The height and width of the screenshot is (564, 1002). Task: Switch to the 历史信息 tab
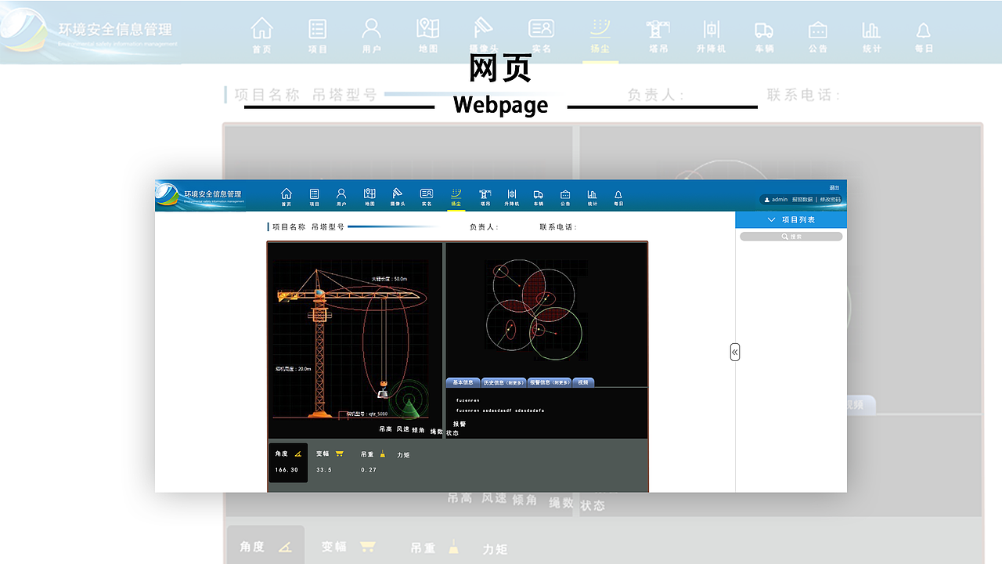(x=503, y=383)
